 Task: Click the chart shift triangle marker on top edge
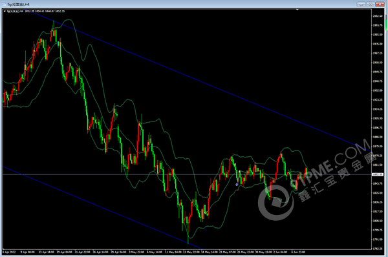click(x=297, y=10)
